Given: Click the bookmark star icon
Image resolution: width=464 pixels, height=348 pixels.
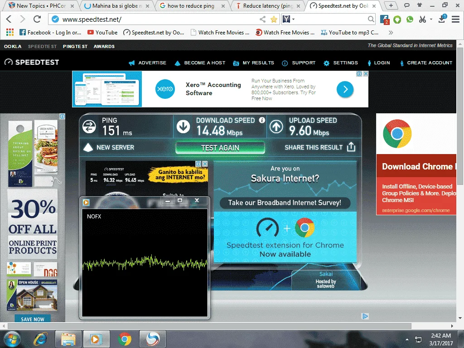Looking at the screenshot, I should tap(274, 19).
